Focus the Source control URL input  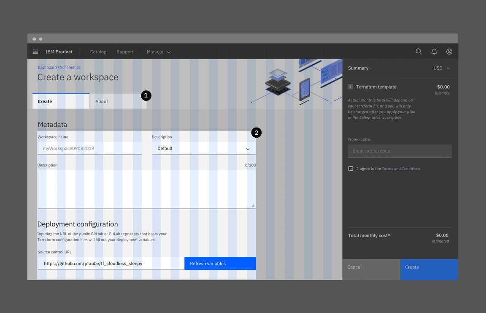point(111,264)
